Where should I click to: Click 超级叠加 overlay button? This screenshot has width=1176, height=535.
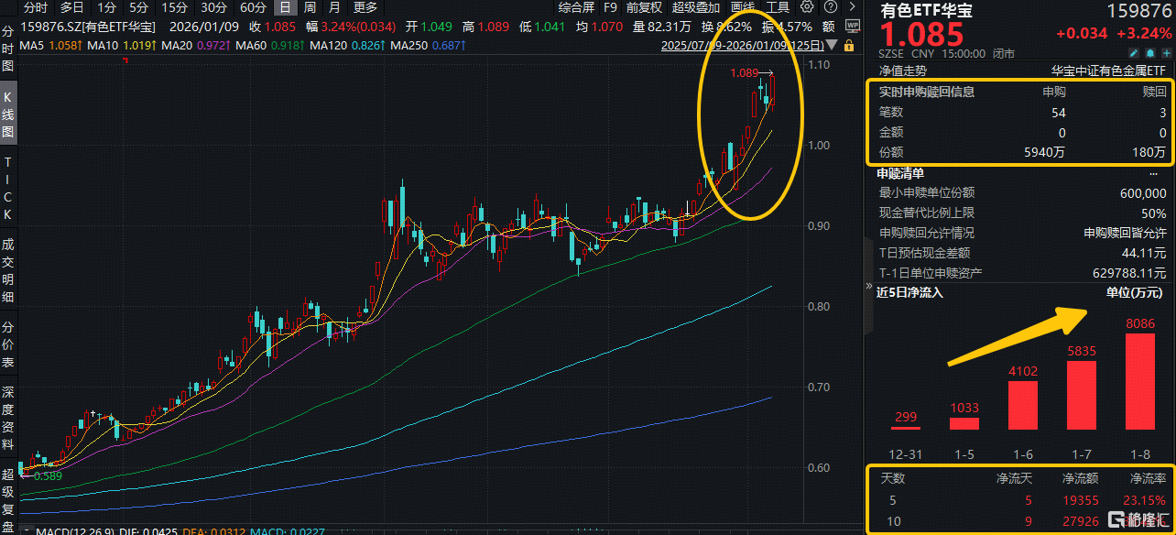[x=695, y=7]
